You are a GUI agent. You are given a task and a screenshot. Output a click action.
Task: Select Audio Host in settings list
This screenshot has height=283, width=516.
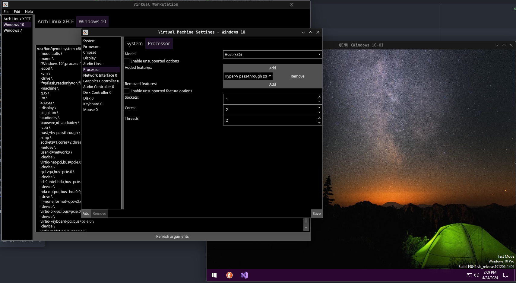(x=101, y=64)
